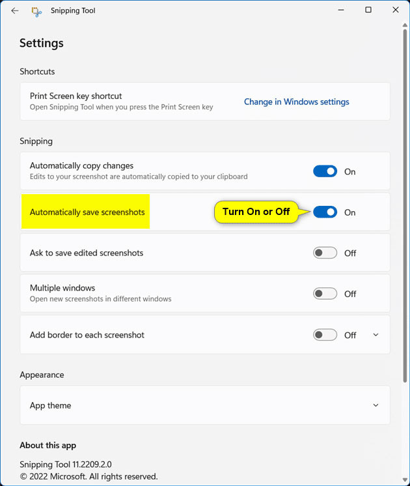Maximize the Snipping Tool window
The image size is (410, 486).
coord(368,10)
